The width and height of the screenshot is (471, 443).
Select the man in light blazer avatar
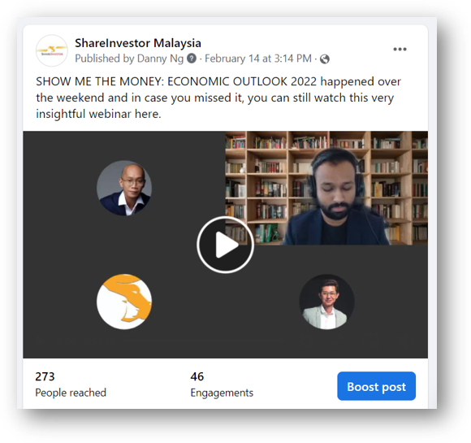tap(326, 302)
